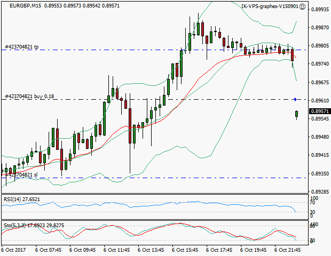Click the IK-VPS-graphes-V150901 expert name

point(270,6)
